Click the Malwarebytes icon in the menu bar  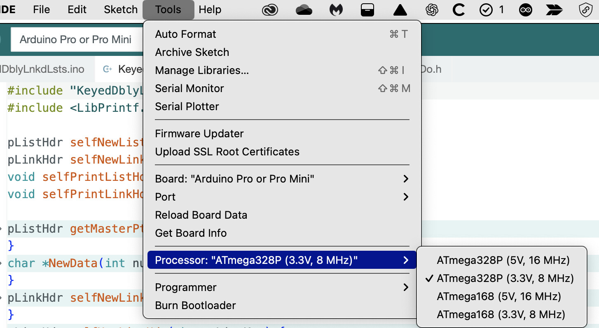pyautogui.click(x=336, y=9)
